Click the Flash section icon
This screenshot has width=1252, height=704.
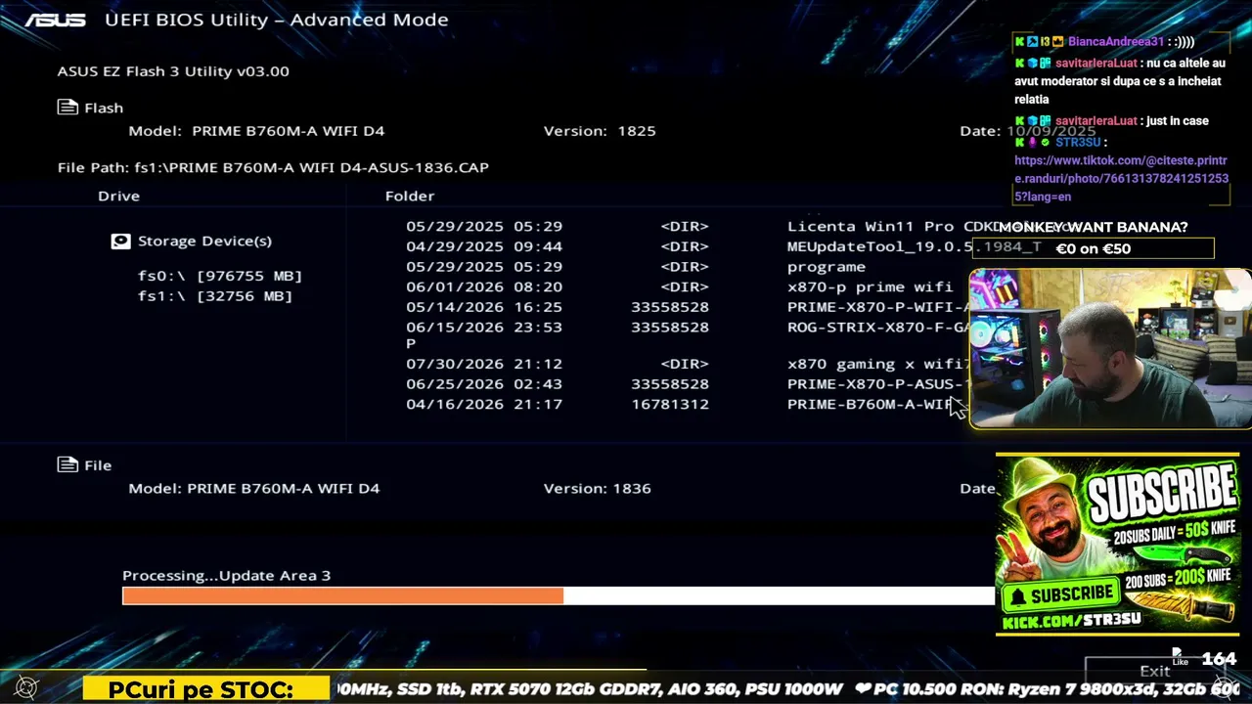click(x=67, y=108)
